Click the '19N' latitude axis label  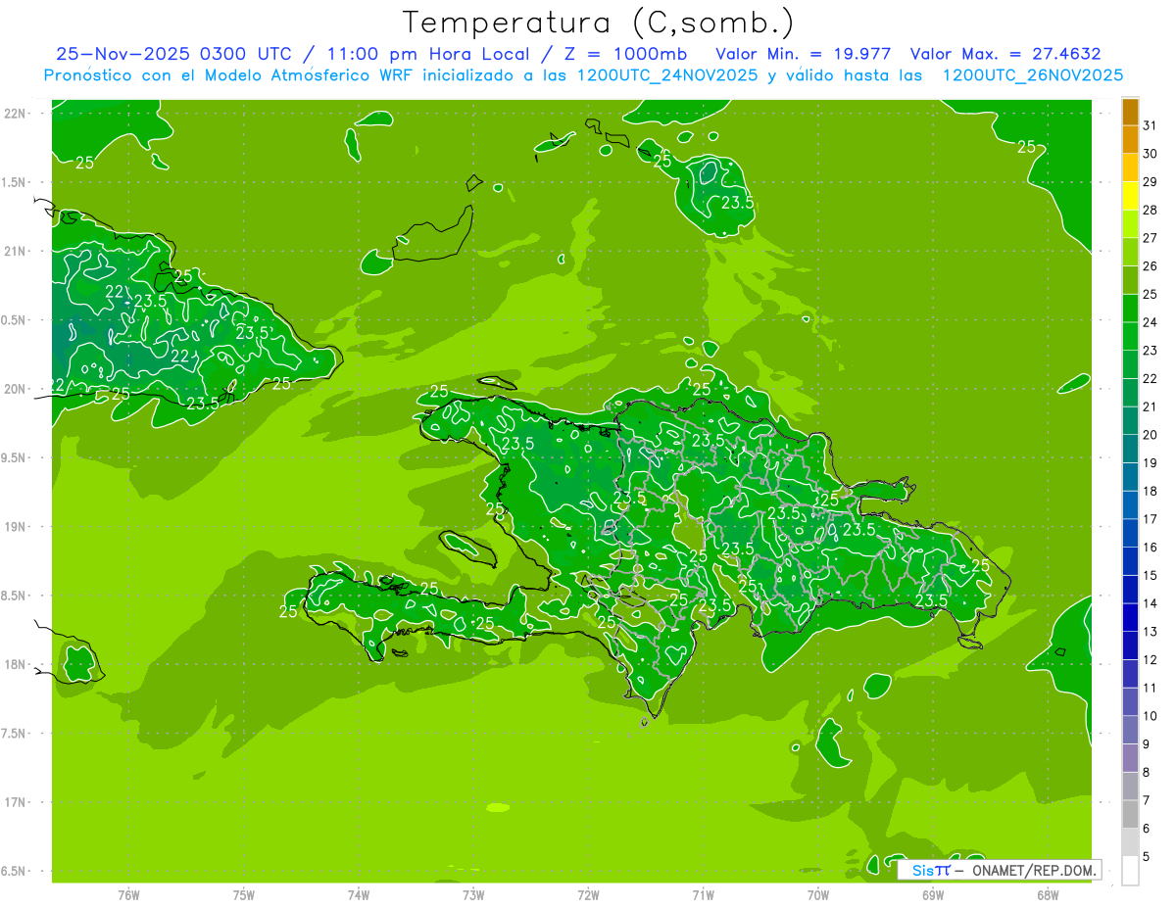coord(16,527)
